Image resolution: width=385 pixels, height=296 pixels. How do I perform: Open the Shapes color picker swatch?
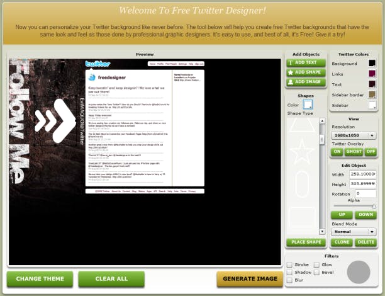coord(308,105)
